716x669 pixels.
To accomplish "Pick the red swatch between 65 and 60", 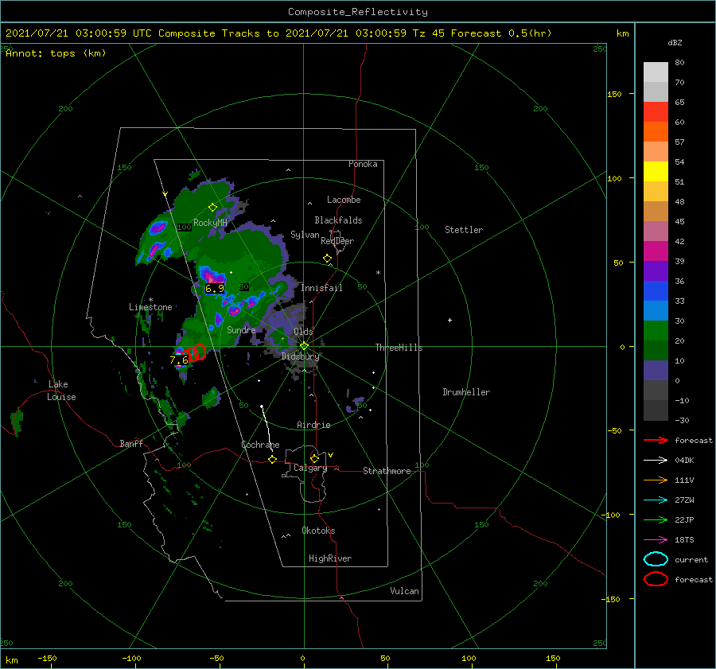I will click(x=656, y=112).
